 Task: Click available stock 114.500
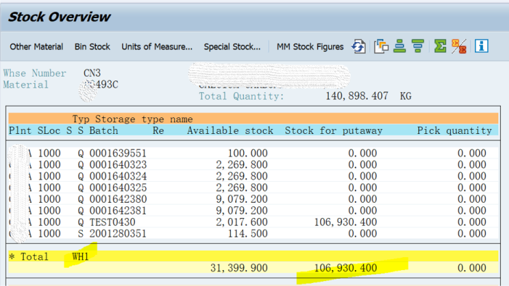(x=248, y=234)
